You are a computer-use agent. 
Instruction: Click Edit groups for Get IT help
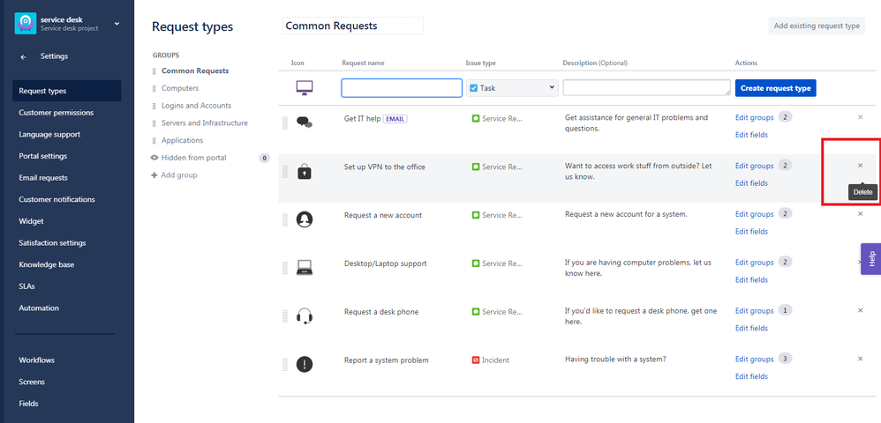click(x=755, y=118)
